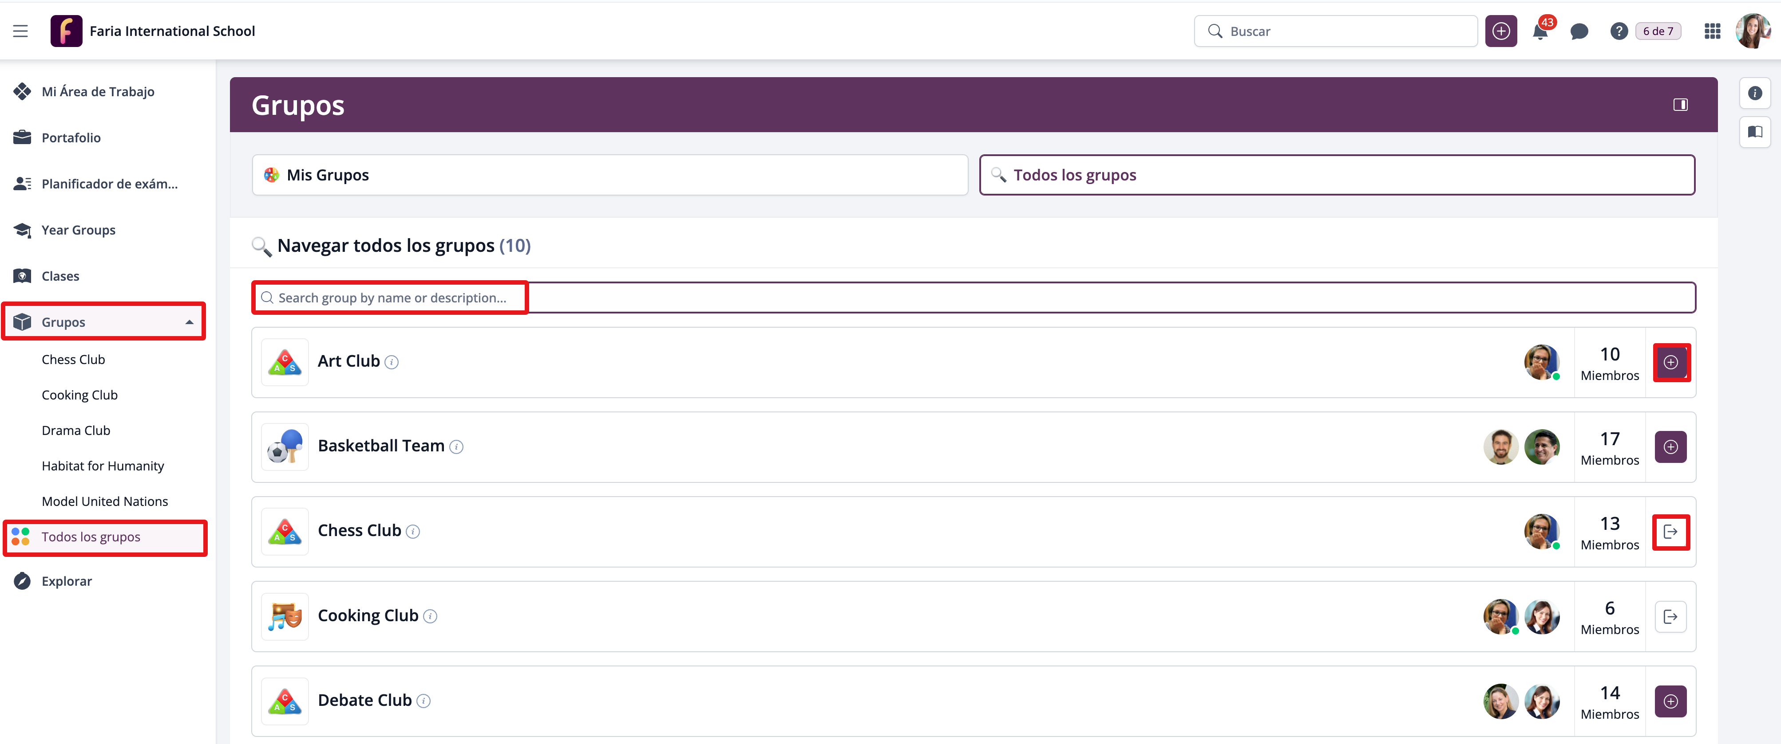1781x744 pixels.
Task: Open Habitat for Humanity in sidebar
Action: (x=103, y=466)
